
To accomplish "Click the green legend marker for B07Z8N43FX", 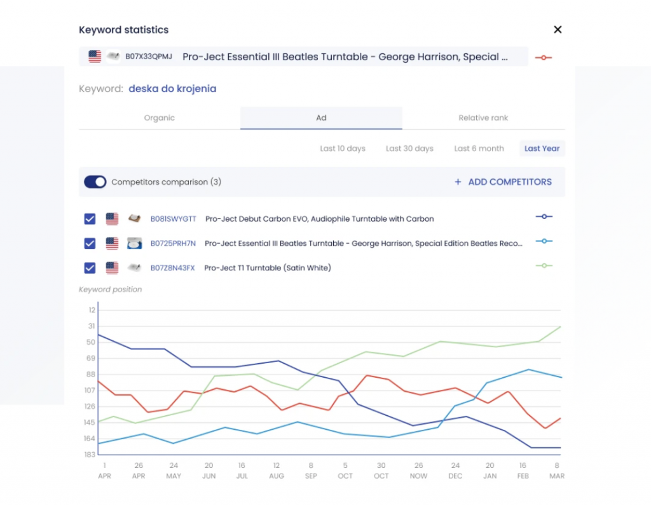I will click(545, 267).
